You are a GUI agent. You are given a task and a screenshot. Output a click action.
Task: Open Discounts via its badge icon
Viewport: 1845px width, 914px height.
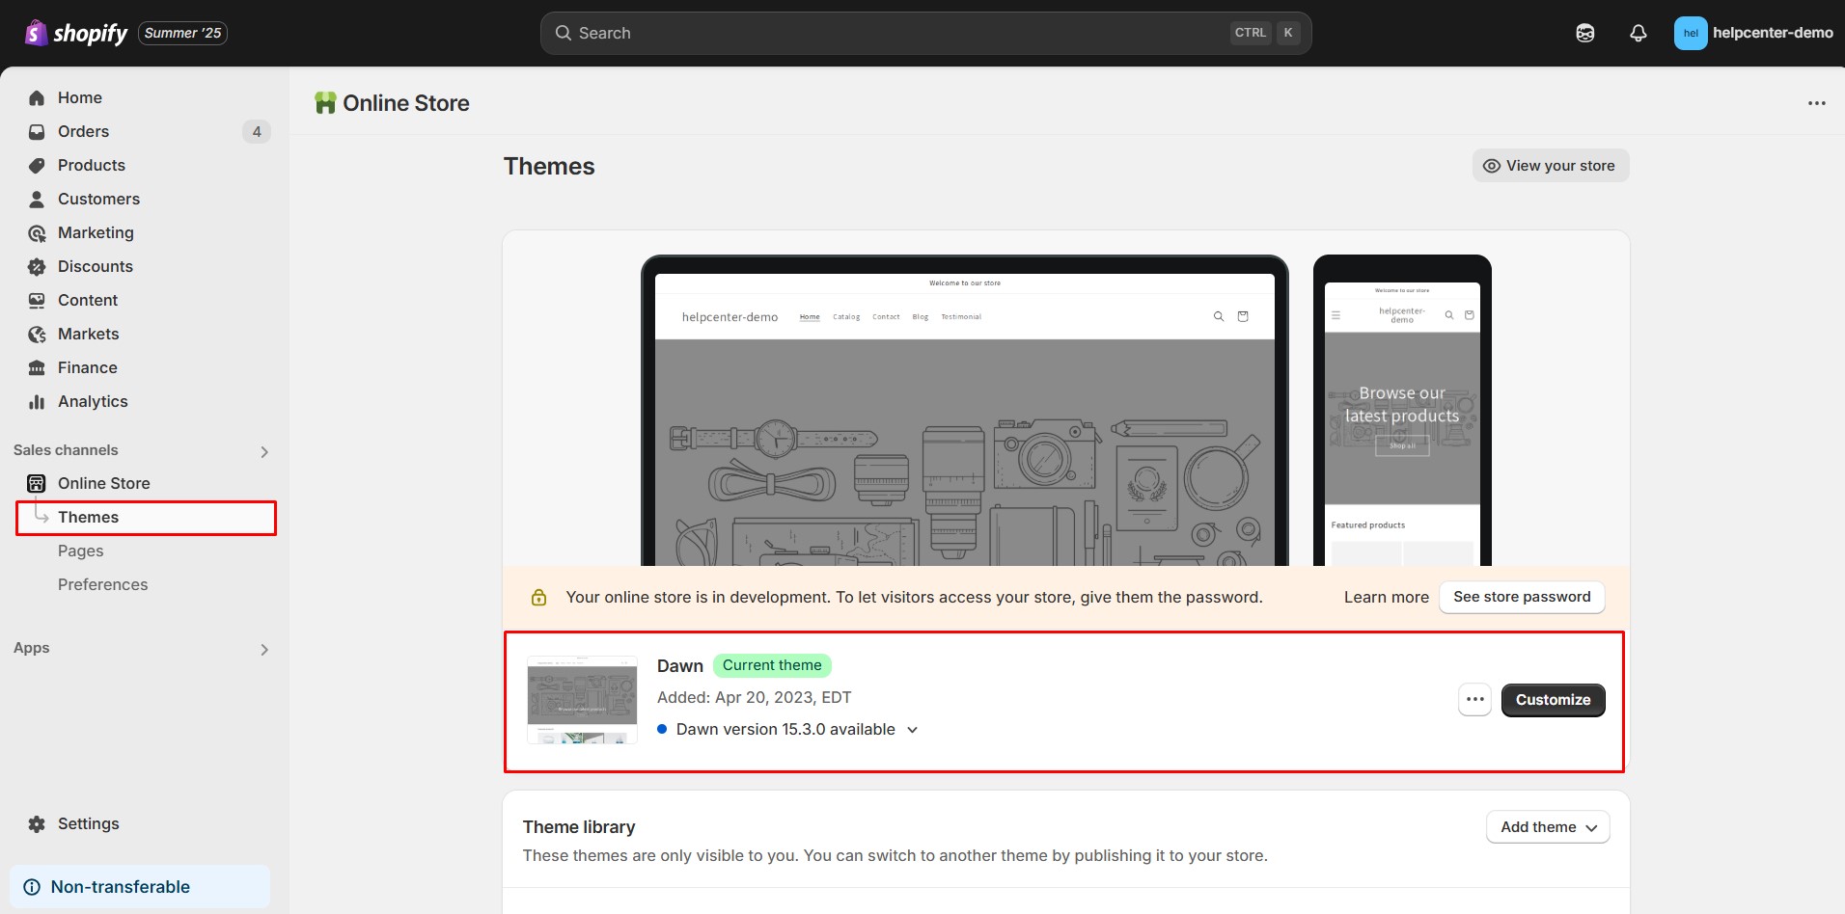pos(37,267)
